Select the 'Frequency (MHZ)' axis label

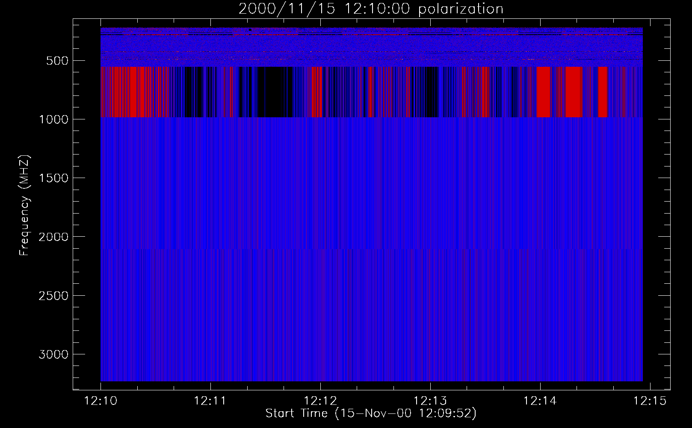[25, 205]
